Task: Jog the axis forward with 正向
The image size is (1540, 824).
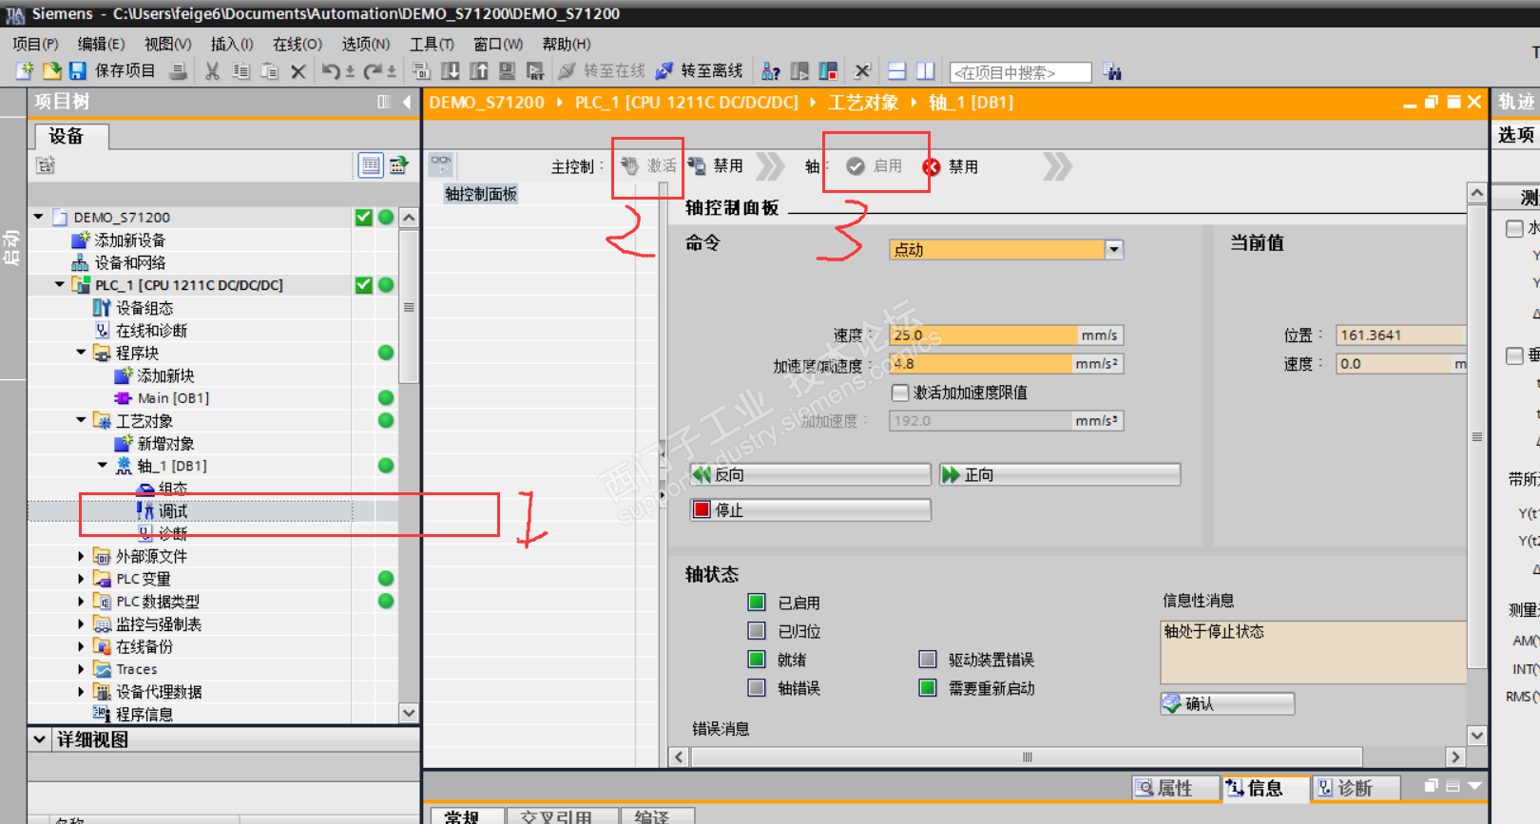Action: point(1060,474)
